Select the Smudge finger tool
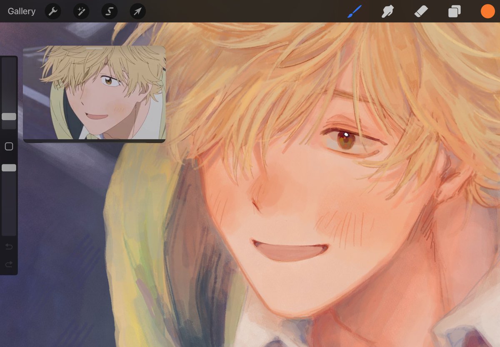 click(x=388, y=11)
